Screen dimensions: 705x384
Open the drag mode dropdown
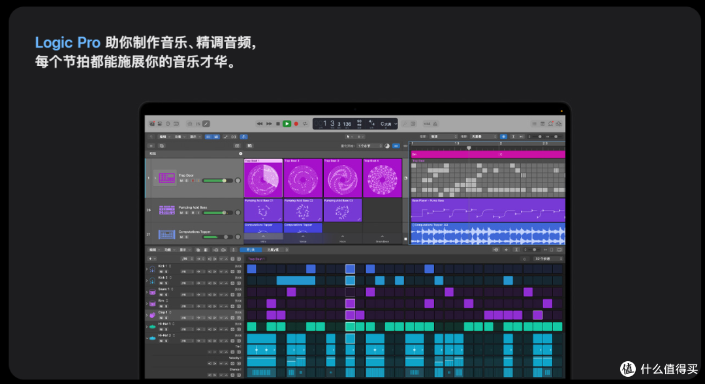484,136
